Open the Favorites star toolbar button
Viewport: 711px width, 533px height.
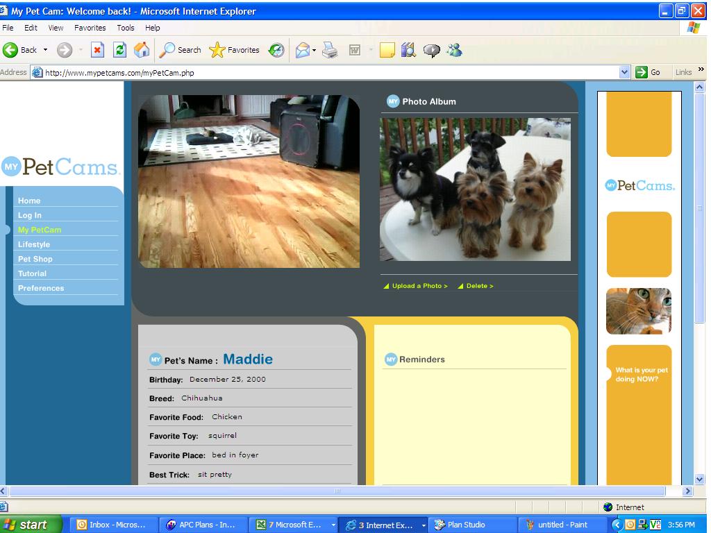click(234, 50)
